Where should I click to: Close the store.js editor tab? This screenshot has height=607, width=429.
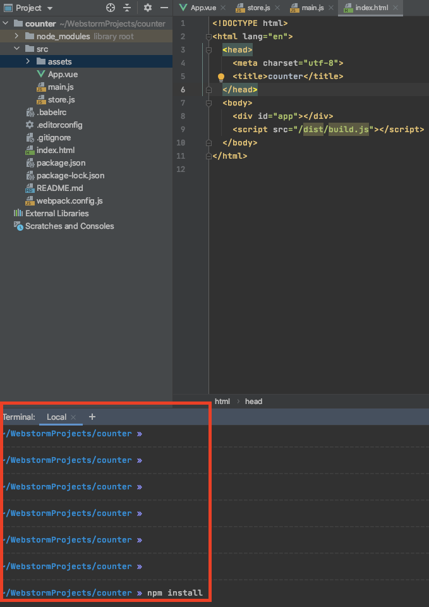278,8
